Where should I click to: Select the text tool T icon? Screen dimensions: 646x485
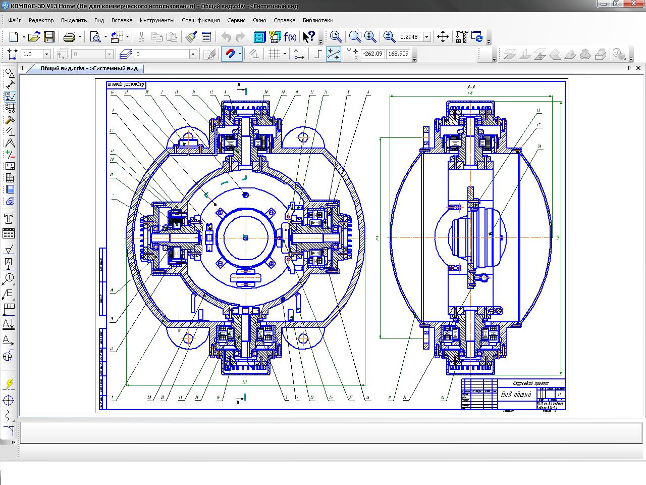tap(9, 219)
